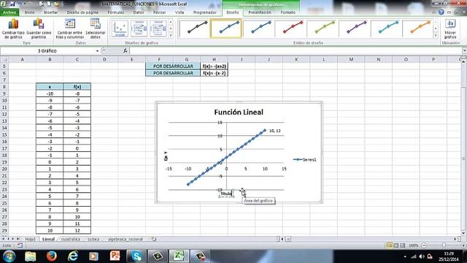The image size is (467, 263).
Task: Click the Título axis title box
Action: (x=226, y=194)
